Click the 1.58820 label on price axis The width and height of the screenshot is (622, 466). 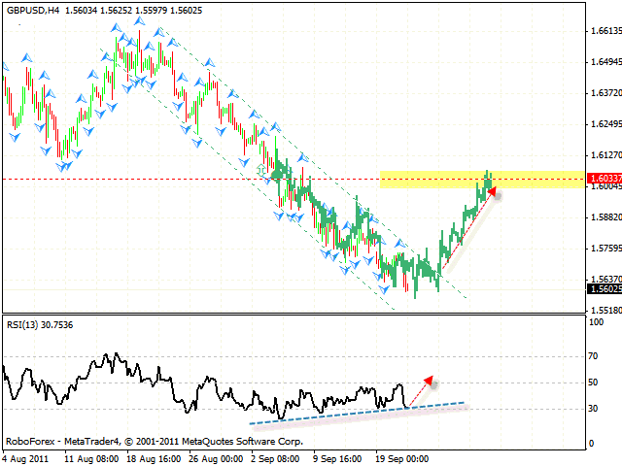tap(605, 216)
